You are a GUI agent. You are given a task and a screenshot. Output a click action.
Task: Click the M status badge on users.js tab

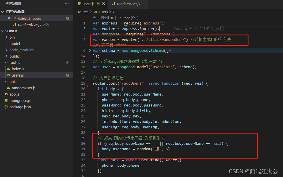pos(98,4)
